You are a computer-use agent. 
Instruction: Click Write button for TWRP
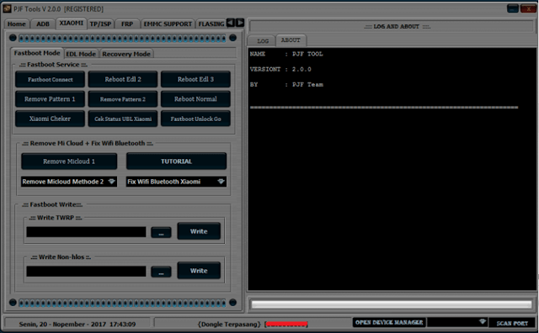(199, 231)
